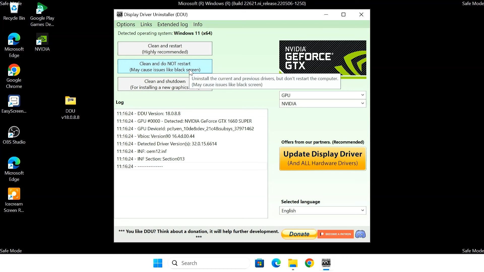This screenshot has width=484, height=272.
Task: Open File Explorer from the taskbar
Action: (293, 263)
